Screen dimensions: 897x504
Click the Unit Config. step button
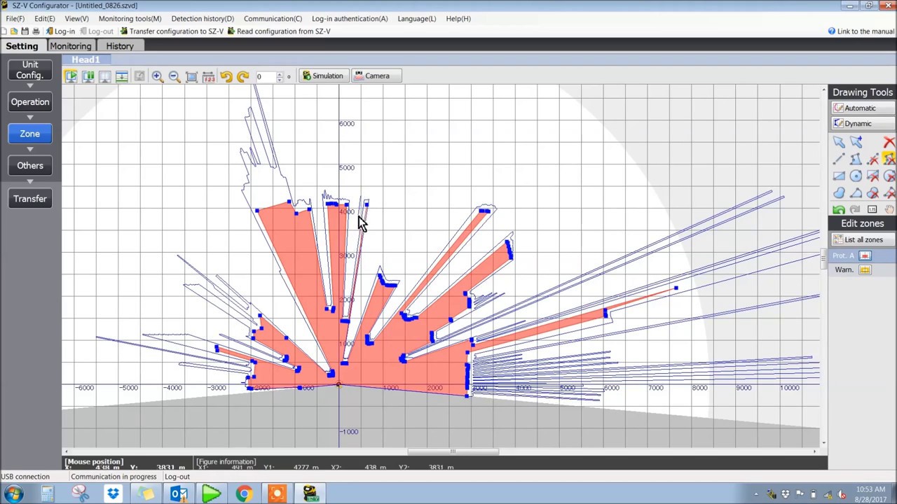[x=30, y=70]
